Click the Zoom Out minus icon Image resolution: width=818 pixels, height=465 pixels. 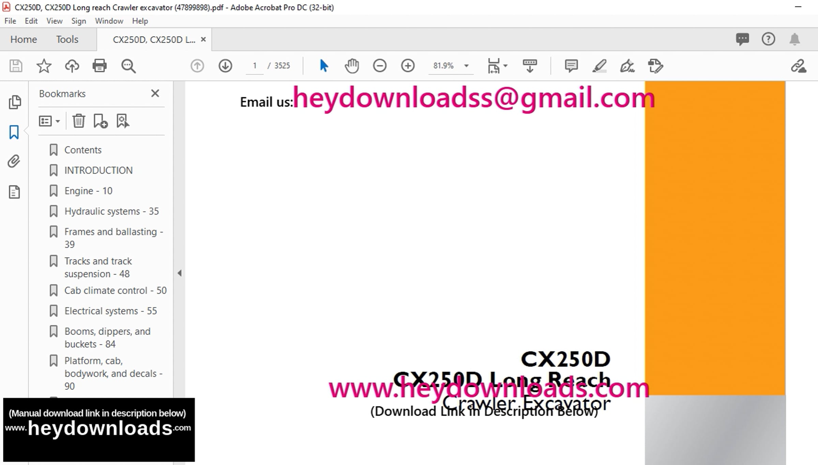(x=380, y=66)
